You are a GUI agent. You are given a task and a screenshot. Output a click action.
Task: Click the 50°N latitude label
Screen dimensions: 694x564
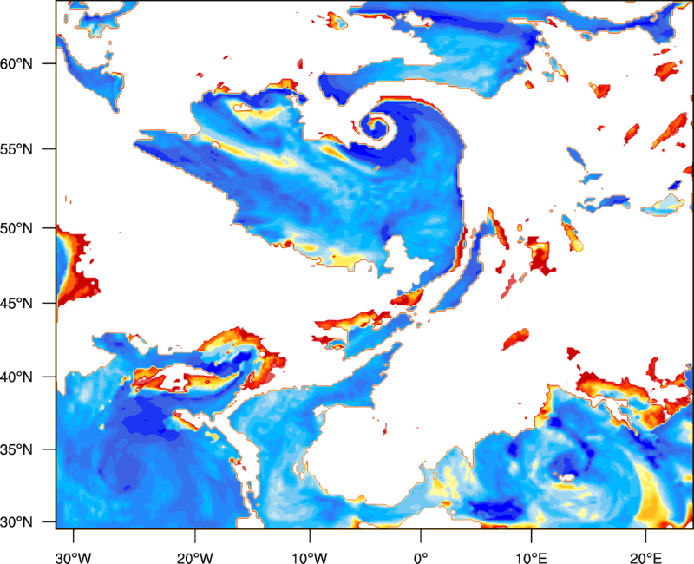(16, 228)
